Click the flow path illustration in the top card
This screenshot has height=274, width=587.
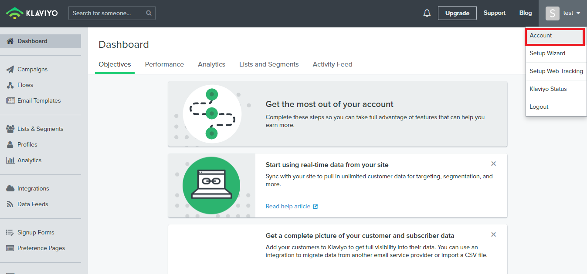click(x=212, y=114)
